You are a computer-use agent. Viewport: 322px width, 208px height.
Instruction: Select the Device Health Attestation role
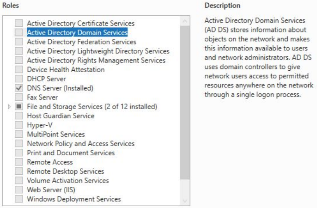point(66,69)
